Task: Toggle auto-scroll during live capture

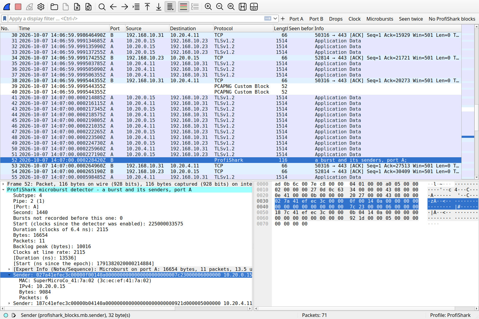Action: [x=170, y=7]
